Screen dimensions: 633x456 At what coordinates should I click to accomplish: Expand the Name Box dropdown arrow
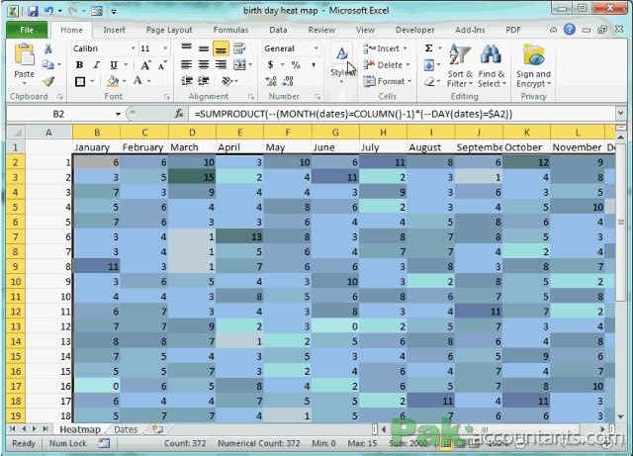(118, 114)
